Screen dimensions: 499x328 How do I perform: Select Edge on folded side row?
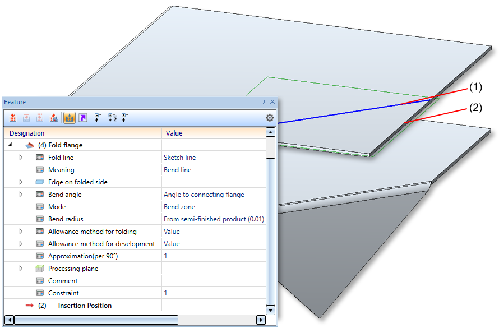click(x=77, y=182)
